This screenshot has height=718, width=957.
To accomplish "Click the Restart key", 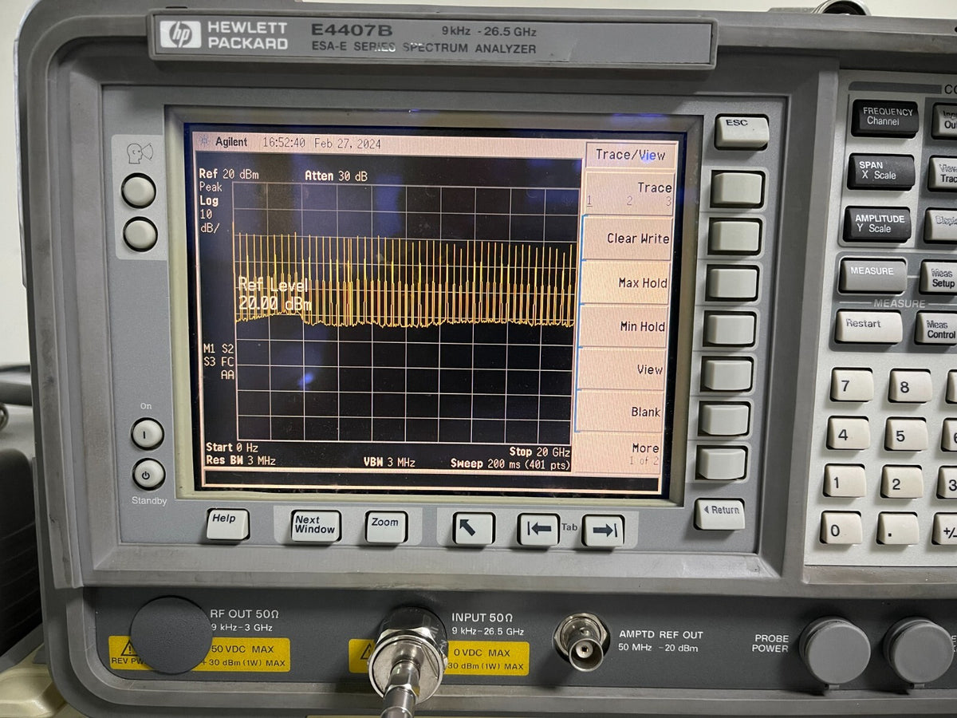I will [x=868, y=326].
